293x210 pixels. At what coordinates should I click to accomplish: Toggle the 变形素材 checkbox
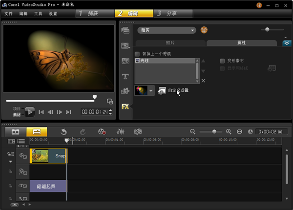pos(222,61)
